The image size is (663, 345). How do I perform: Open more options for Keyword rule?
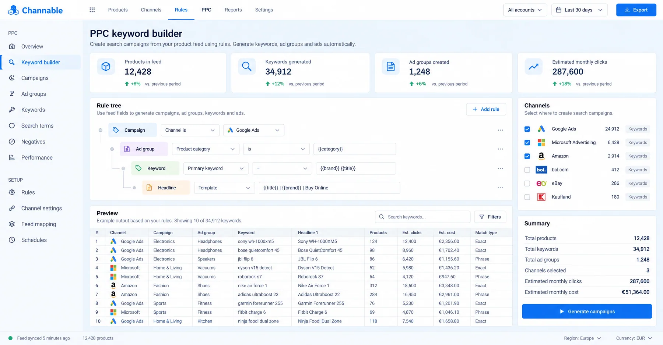[500, 168]
